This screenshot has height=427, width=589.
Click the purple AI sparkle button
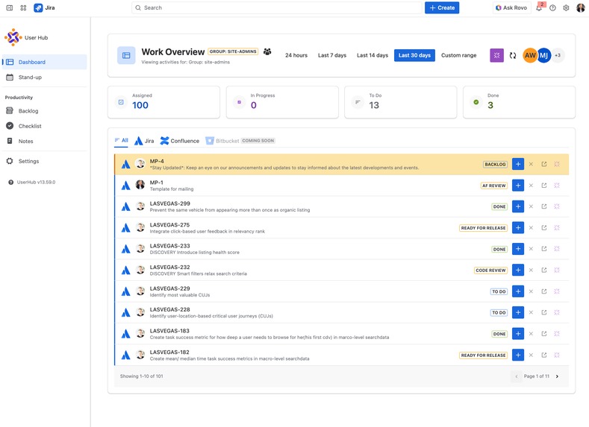coord(496,55)
